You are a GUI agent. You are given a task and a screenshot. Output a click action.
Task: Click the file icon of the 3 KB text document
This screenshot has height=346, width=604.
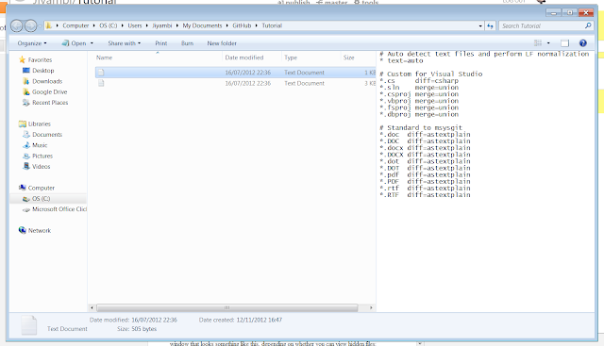pos(101,83)
